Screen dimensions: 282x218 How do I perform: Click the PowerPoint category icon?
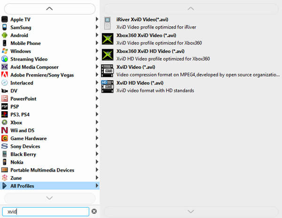(5, 98)
